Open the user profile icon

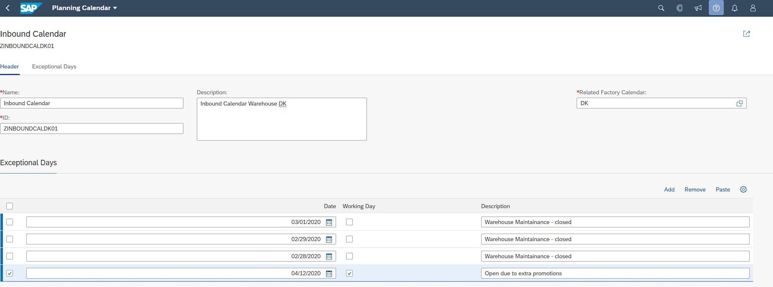[752, 8]
